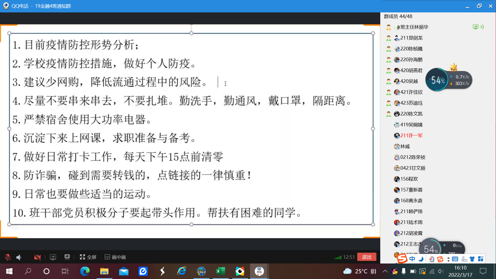The height and width of the screenshot is (279, 496).
Task: Open the Sogou toolbox grid icon
Action: (x=481, y=259)
